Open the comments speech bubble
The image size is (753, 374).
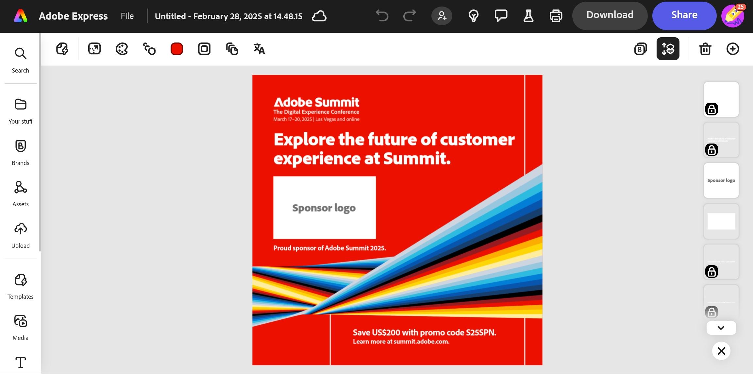pyautogui.click(x=501, y=16)
